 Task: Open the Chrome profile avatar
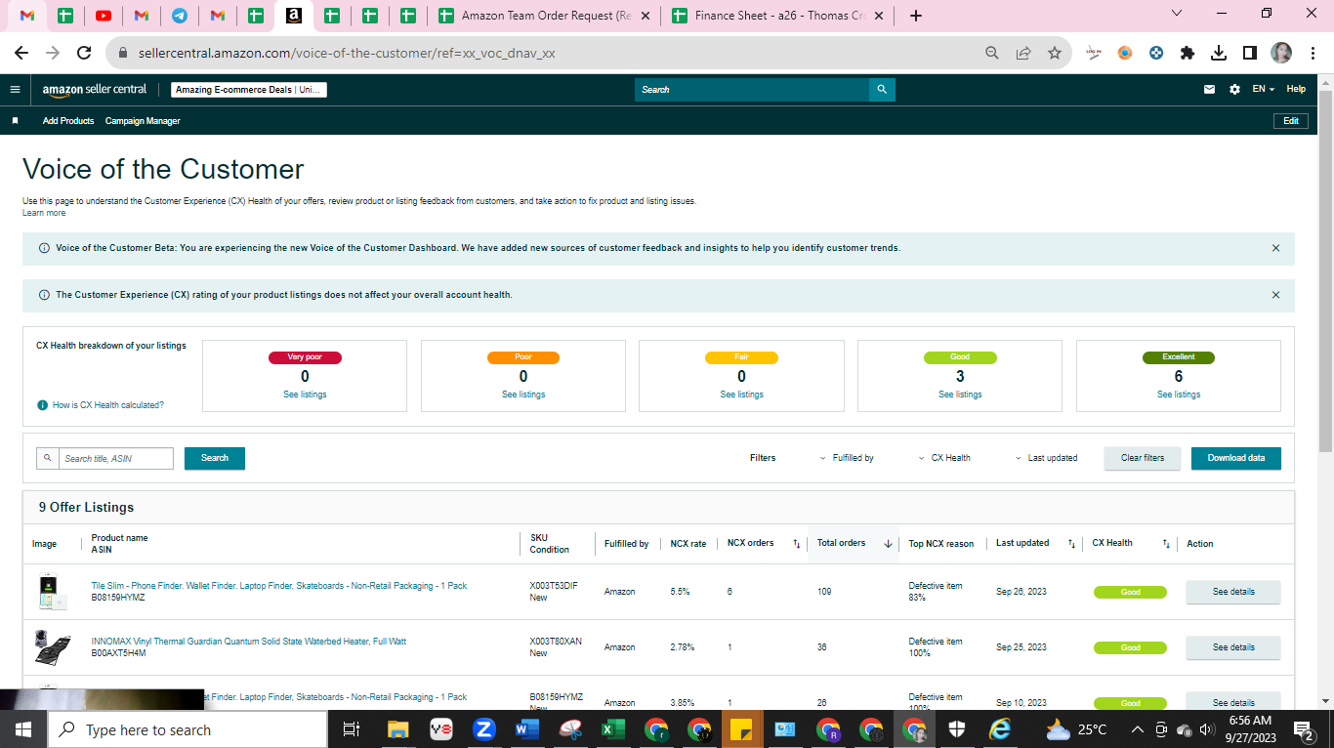tap(1281, 53)
